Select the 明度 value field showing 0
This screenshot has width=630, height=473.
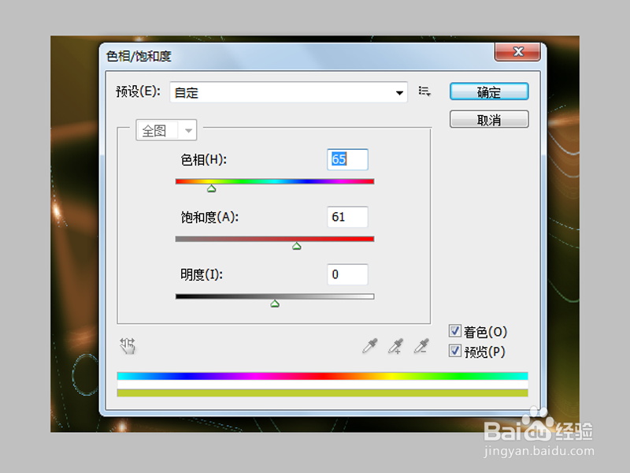347,274
